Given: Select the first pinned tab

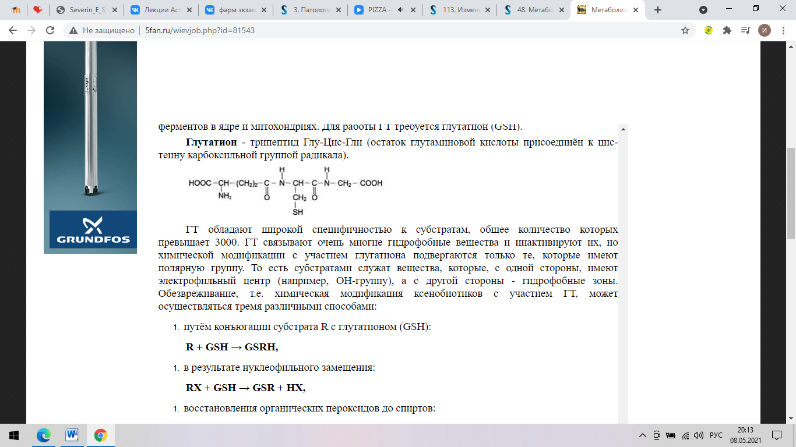Looking at the screenshot, I should 16,10.
